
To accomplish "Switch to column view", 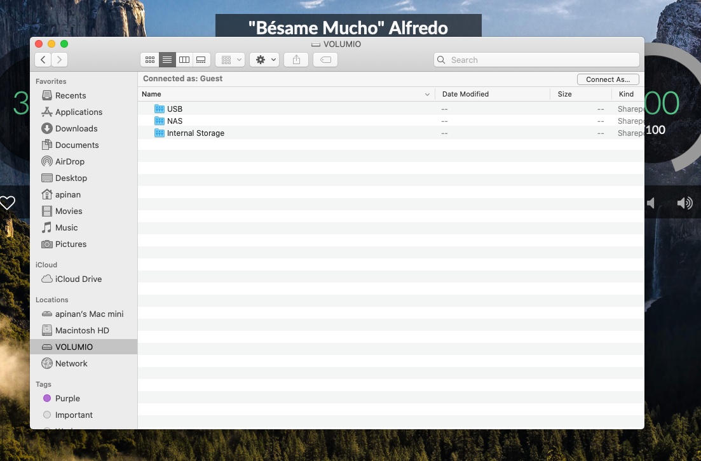I will click(184, 60).
